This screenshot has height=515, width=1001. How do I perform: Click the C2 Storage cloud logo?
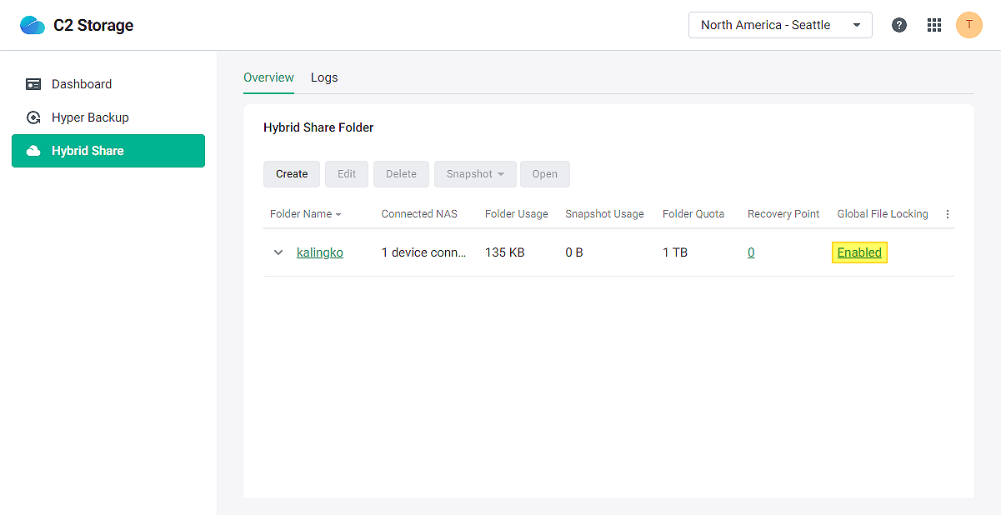(33, 25)
